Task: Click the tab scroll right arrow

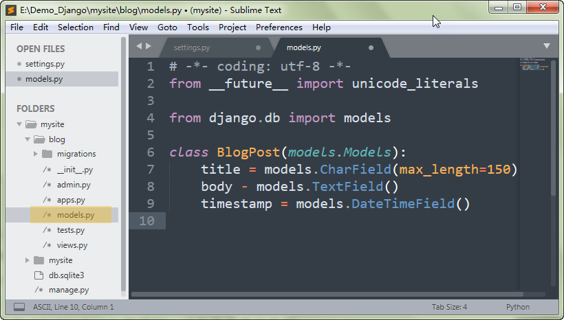Action: tap(148, 46)
